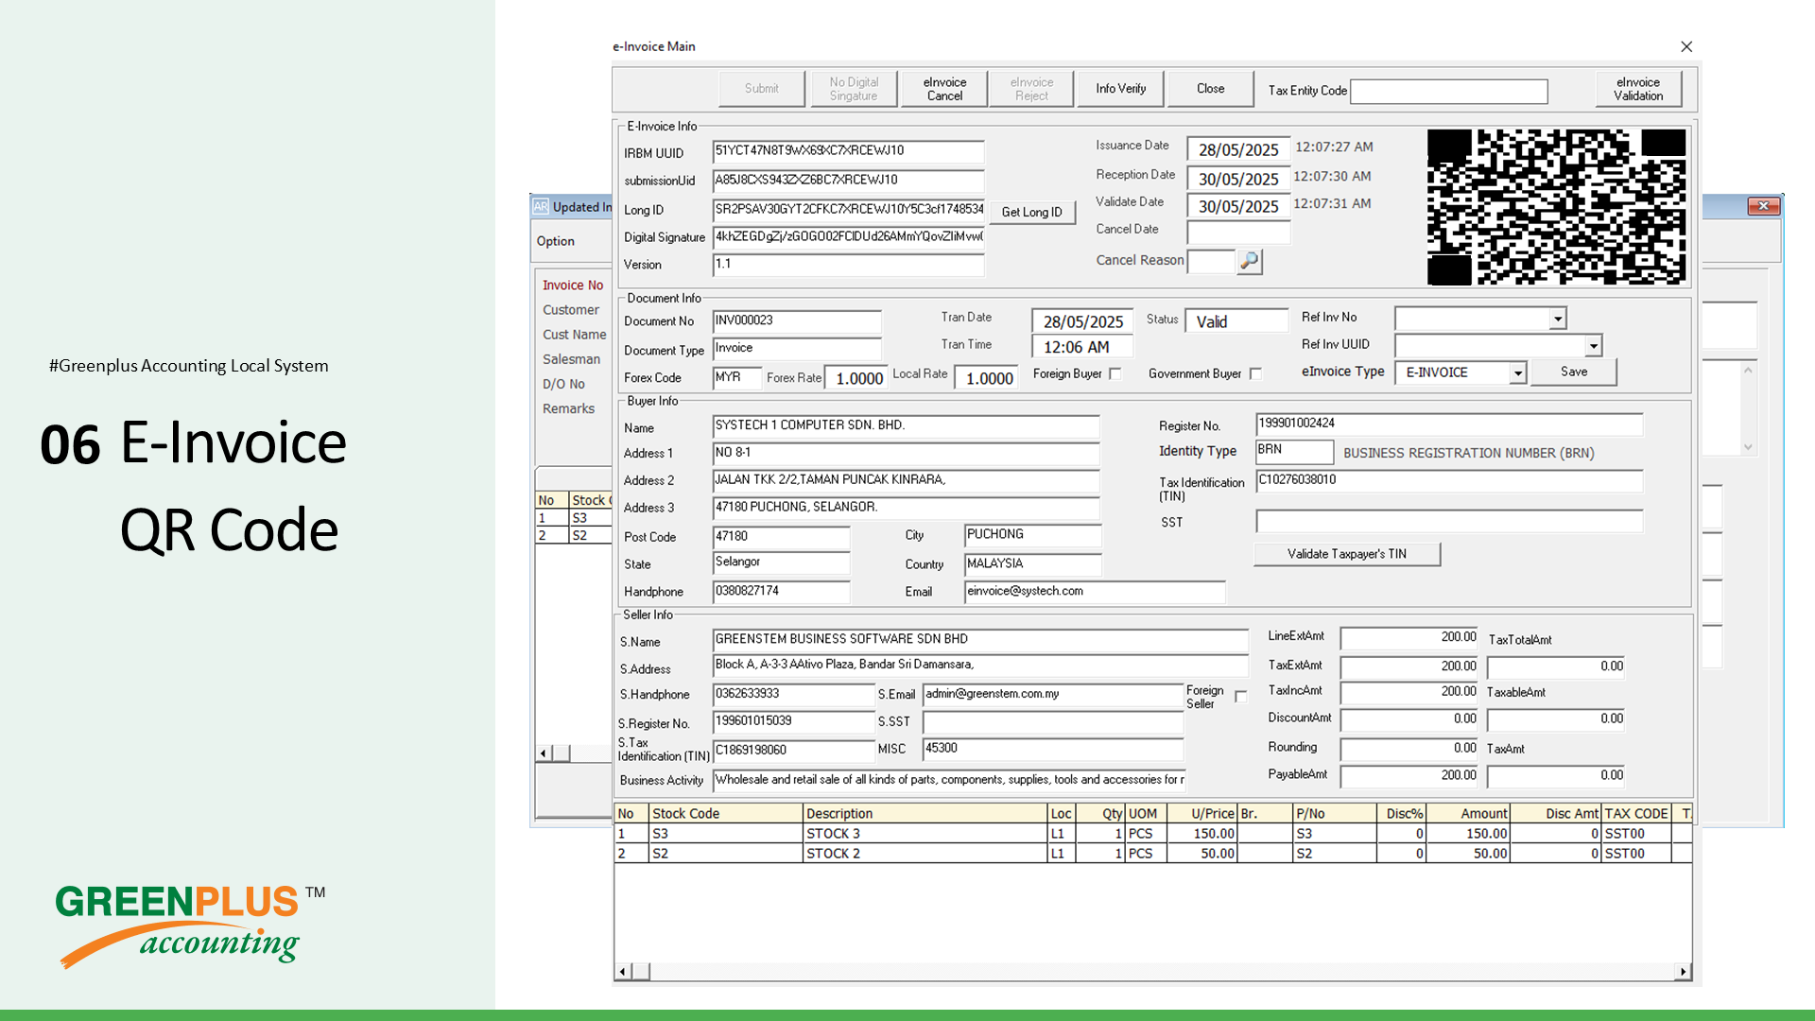Screen dimensions: 1815x1021
Task: Click the Forex Rate field
Action: [856, 378]
